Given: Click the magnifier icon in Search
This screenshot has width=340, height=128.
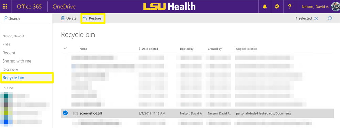Looking at the screenshot, I should (x=6, y=18).
